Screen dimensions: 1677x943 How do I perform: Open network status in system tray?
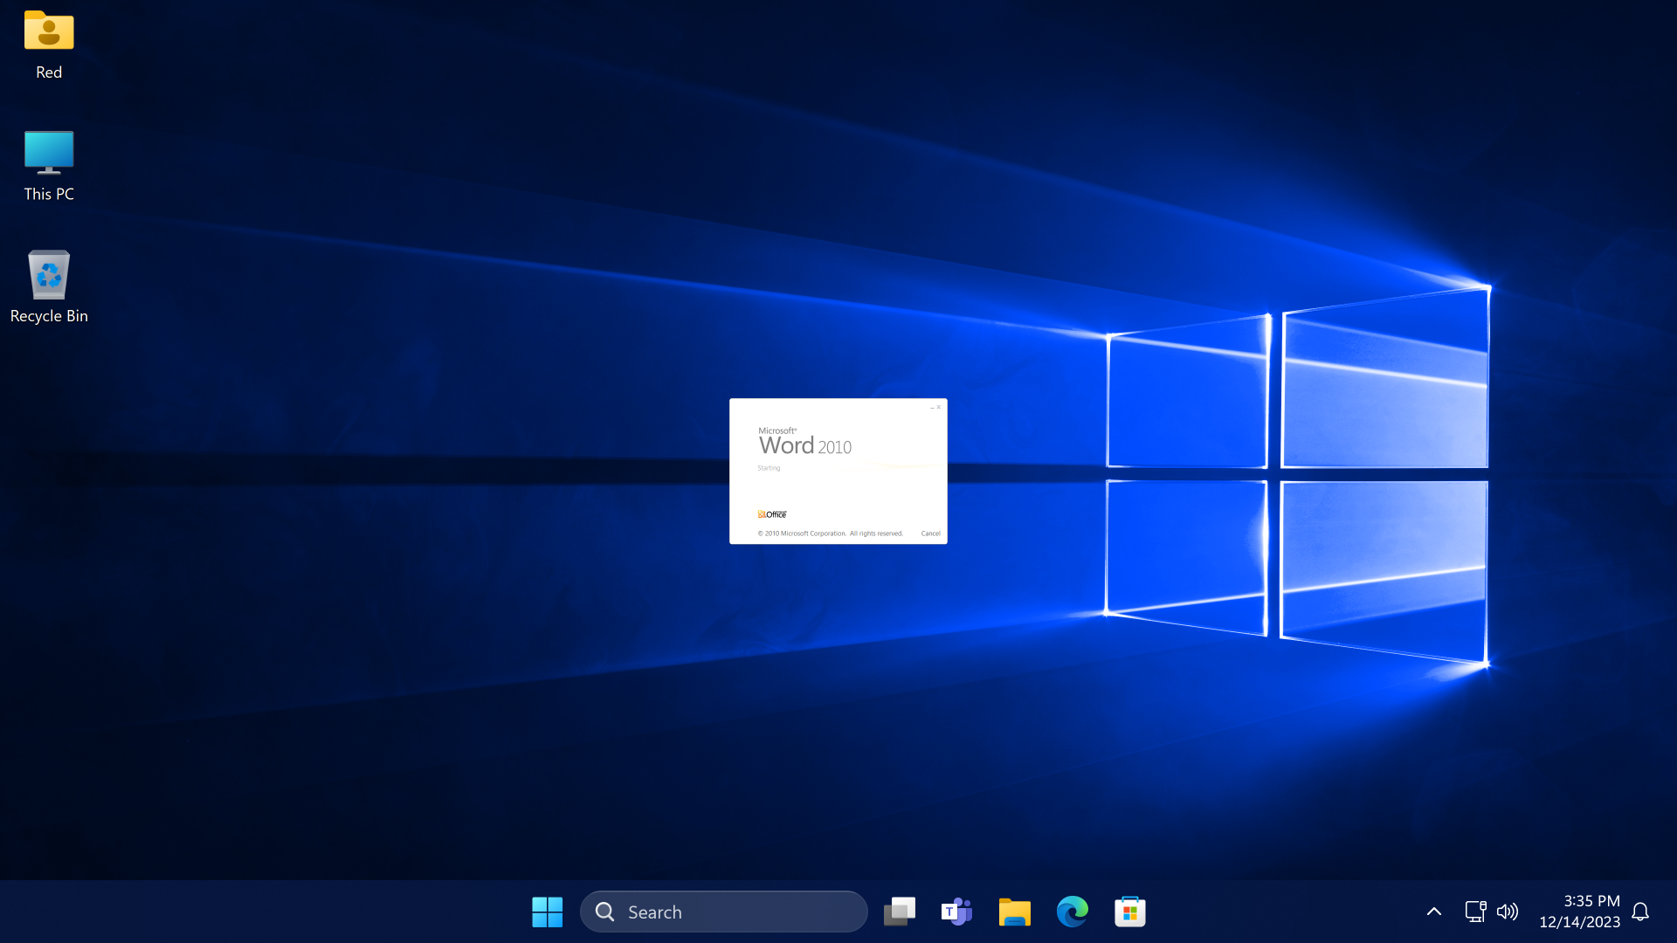click(1474, 912)
